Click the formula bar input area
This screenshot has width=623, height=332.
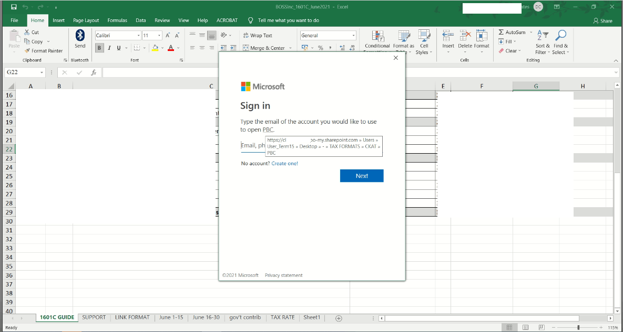[358, 72]
